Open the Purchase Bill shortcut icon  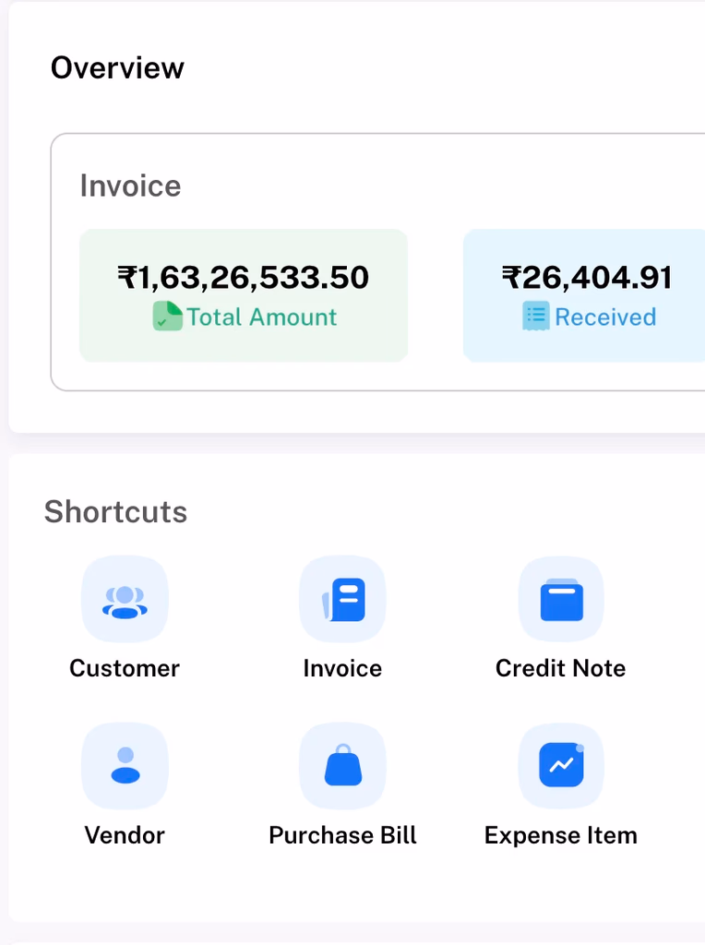click(342, 765)
